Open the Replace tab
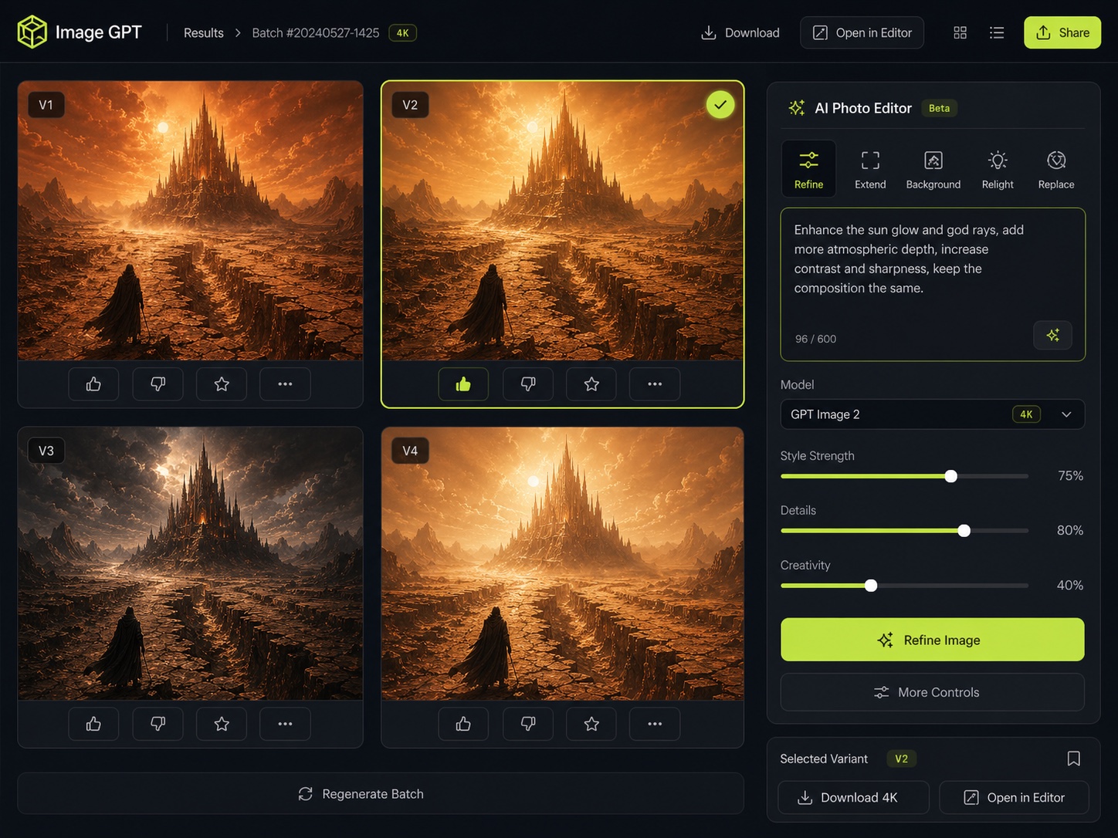This screenshot has width=1118, height=838. (1056, 169)
